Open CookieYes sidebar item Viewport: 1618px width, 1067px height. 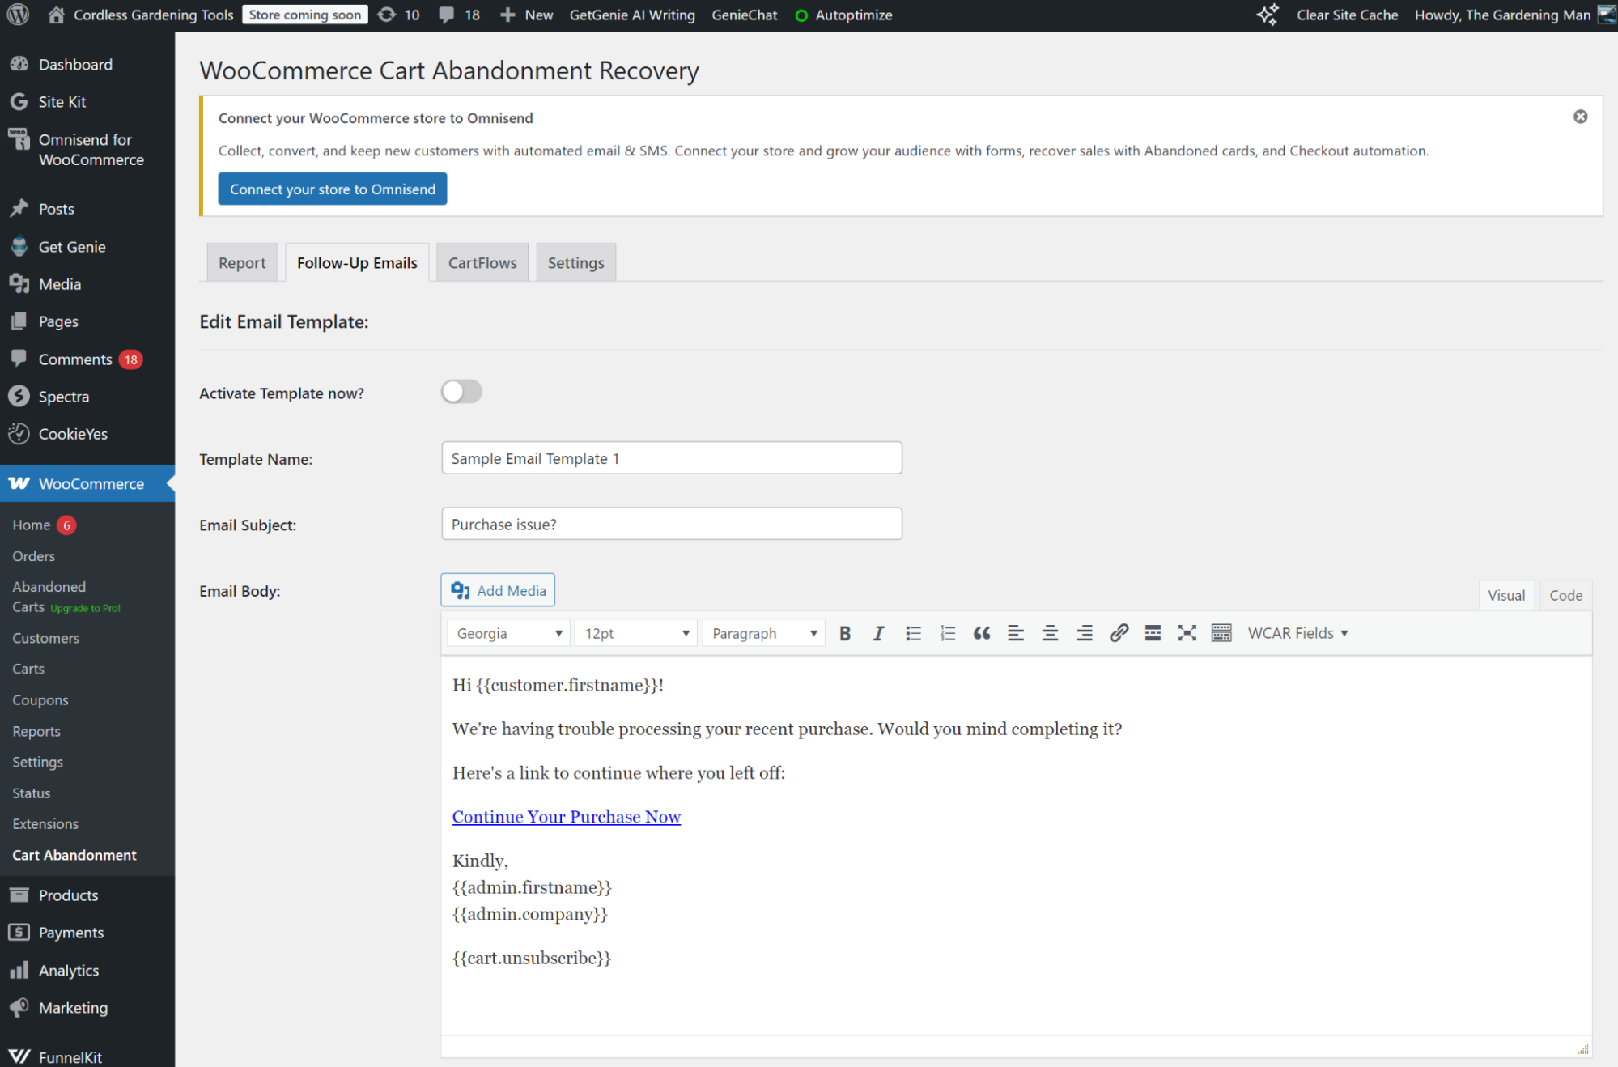[73, 434]
